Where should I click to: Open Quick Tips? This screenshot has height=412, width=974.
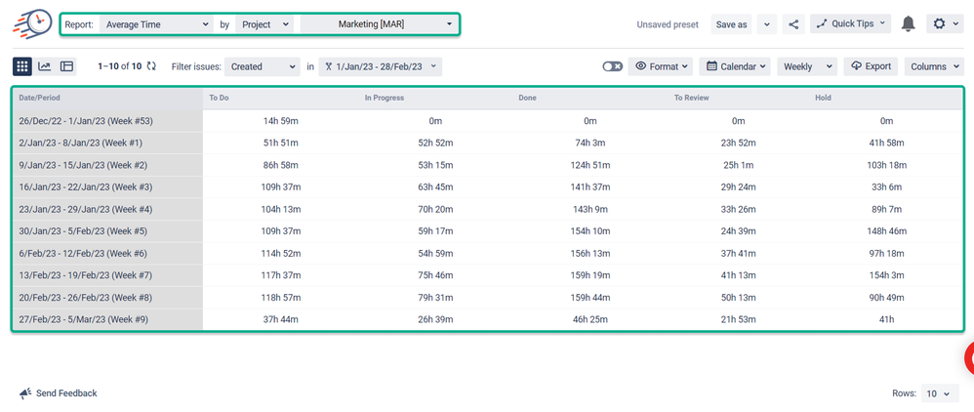click(x=850, y=24)
